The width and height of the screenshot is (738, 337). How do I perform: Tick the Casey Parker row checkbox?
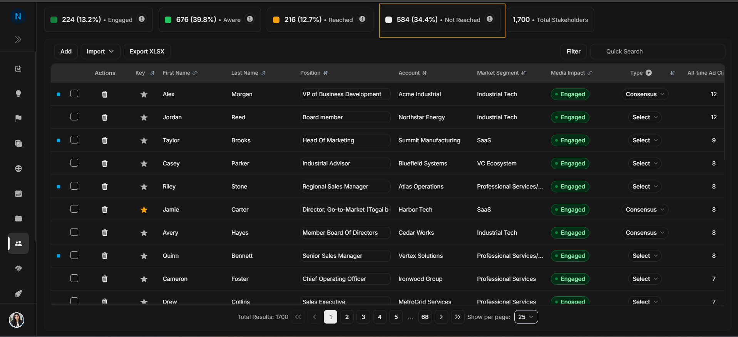74,163
